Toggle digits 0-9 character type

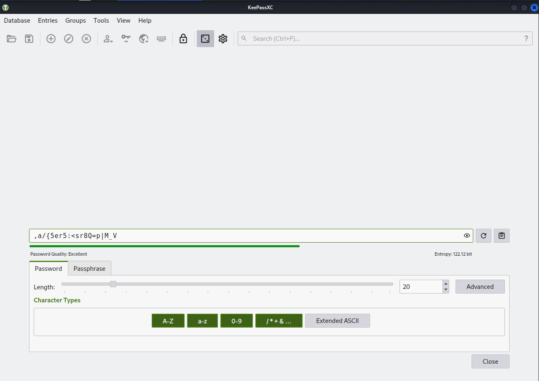click(x=237, y=321)
